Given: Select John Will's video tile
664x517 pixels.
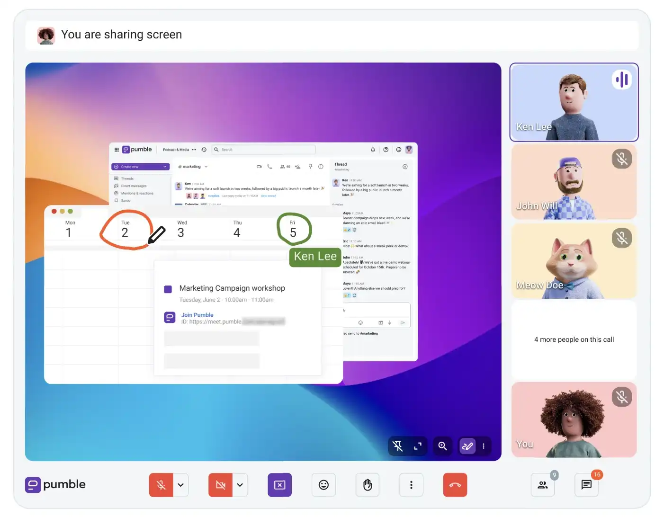Looking at the screenshot, I should (574, 182).
